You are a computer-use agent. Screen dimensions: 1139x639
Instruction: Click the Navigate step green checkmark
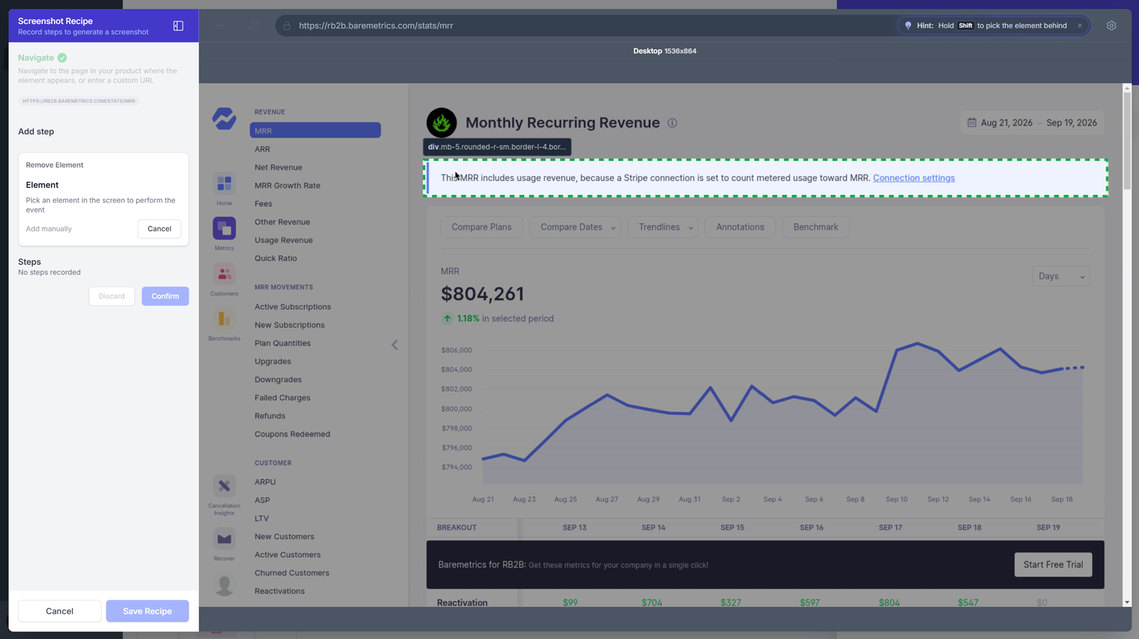point(62,57)
